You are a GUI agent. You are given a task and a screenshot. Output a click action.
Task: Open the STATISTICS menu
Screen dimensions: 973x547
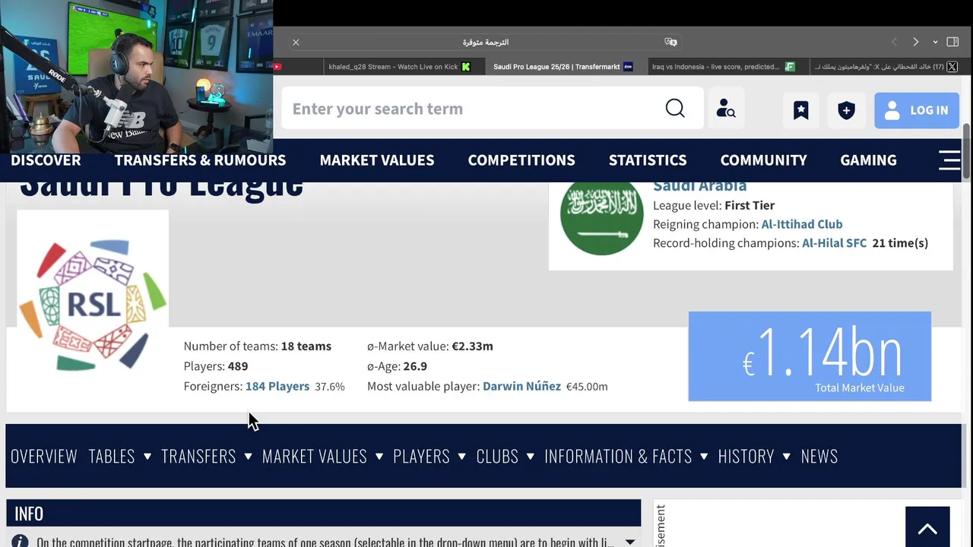coord(648,160)
